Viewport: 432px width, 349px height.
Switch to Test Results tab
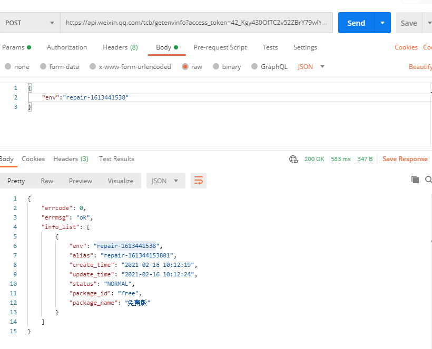click(117, 159)
